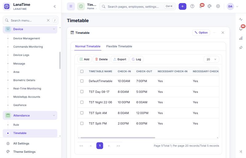
Task: Check the TST Night 22-06 row checkbox
Action: click(x=82, y=102)
